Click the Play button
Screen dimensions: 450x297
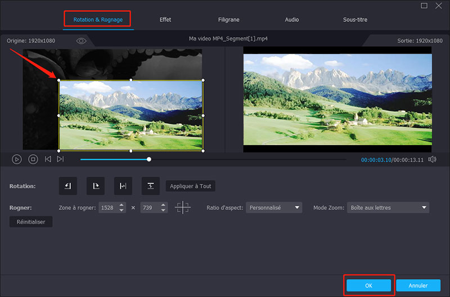point(17,159)
